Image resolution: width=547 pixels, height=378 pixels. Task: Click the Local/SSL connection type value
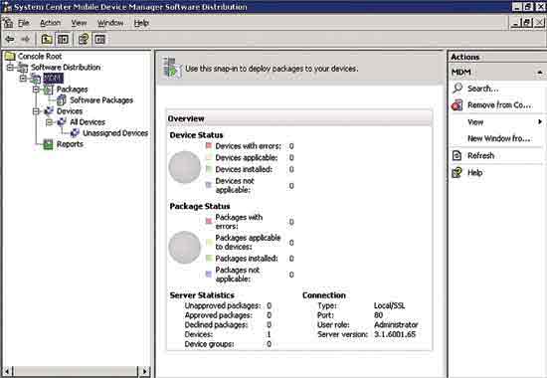389,305
